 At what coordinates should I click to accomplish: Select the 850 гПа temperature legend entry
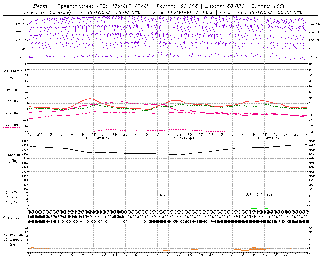pyautogui.click(x=12, y=102)
